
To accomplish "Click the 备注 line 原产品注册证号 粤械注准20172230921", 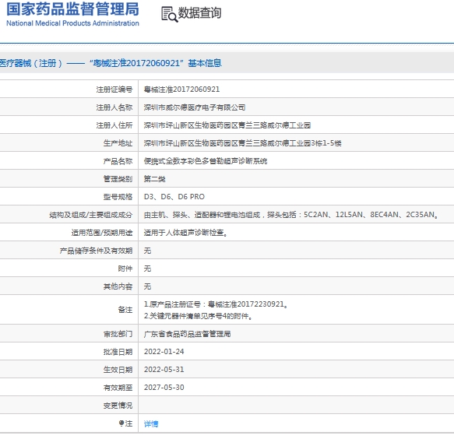I will tap(216, 304).
